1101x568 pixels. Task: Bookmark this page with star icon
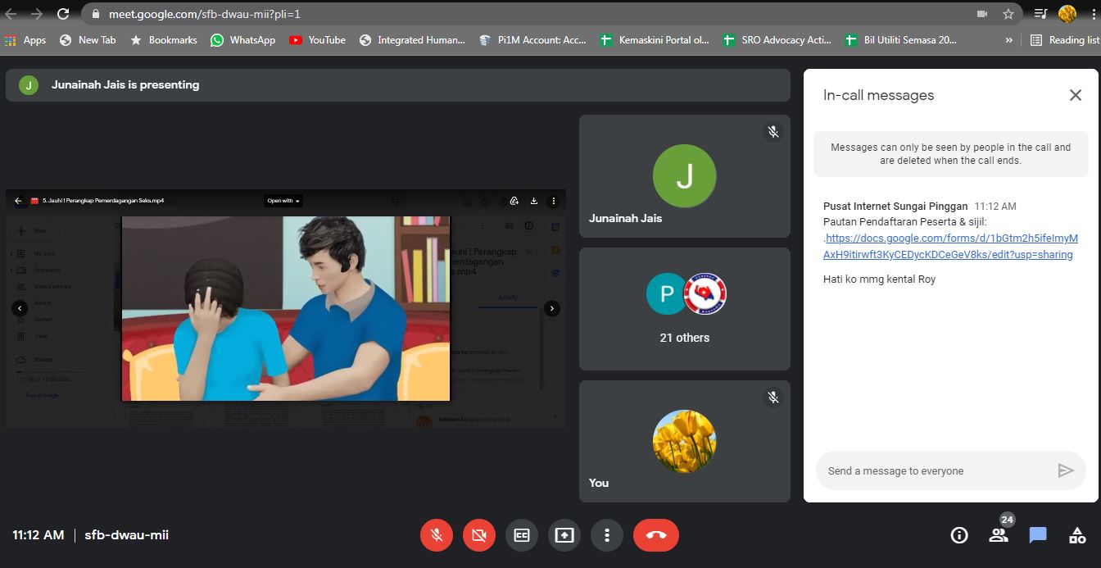1008,14
